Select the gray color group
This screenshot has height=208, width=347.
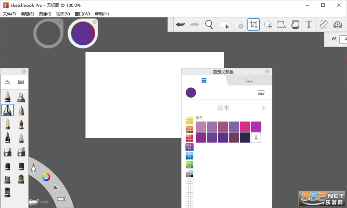point(189,174)
